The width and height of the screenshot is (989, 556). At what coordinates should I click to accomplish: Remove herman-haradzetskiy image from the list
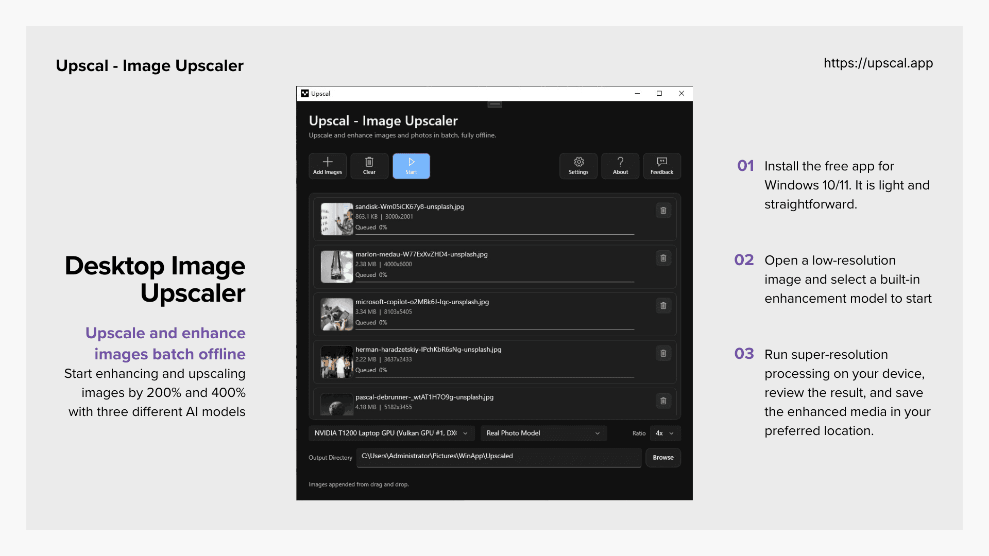[663, 353]
